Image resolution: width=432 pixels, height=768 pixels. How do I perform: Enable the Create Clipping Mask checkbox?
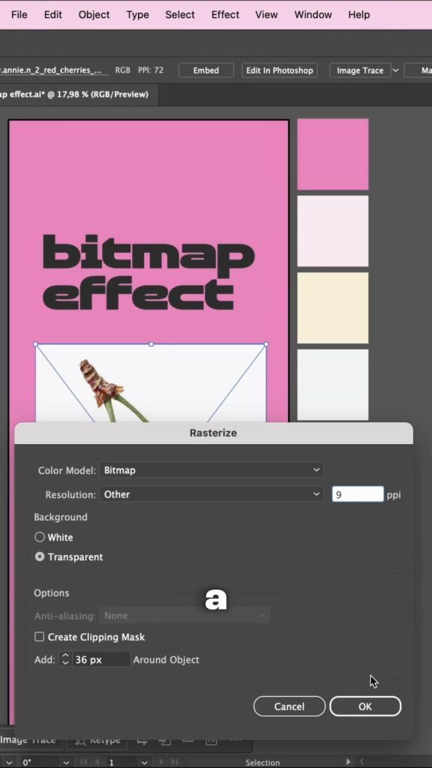(39, 637)
